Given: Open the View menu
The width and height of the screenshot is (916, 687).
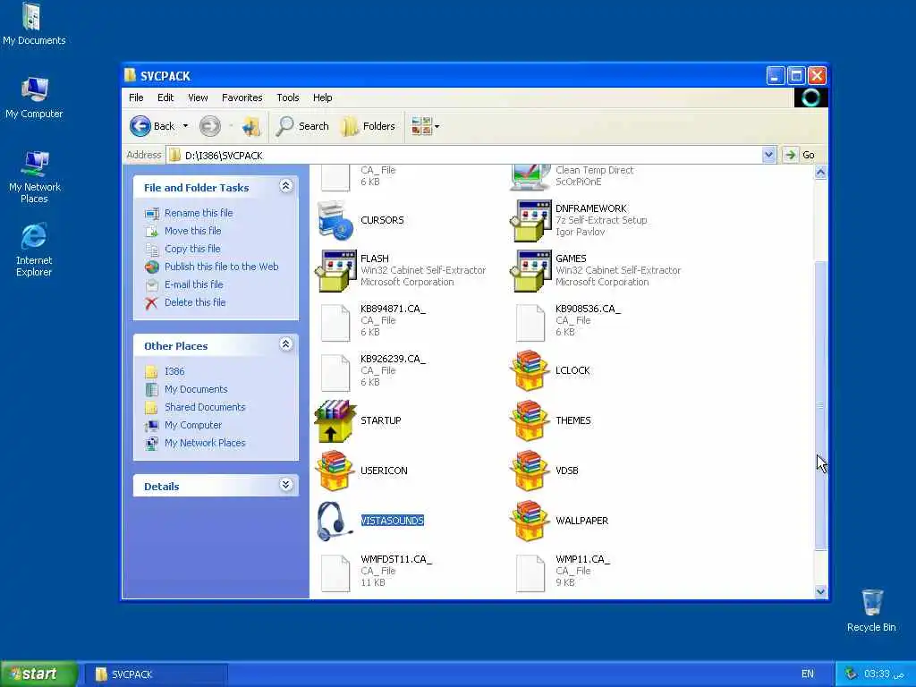Looking at the screenshot, I should 198,98.
